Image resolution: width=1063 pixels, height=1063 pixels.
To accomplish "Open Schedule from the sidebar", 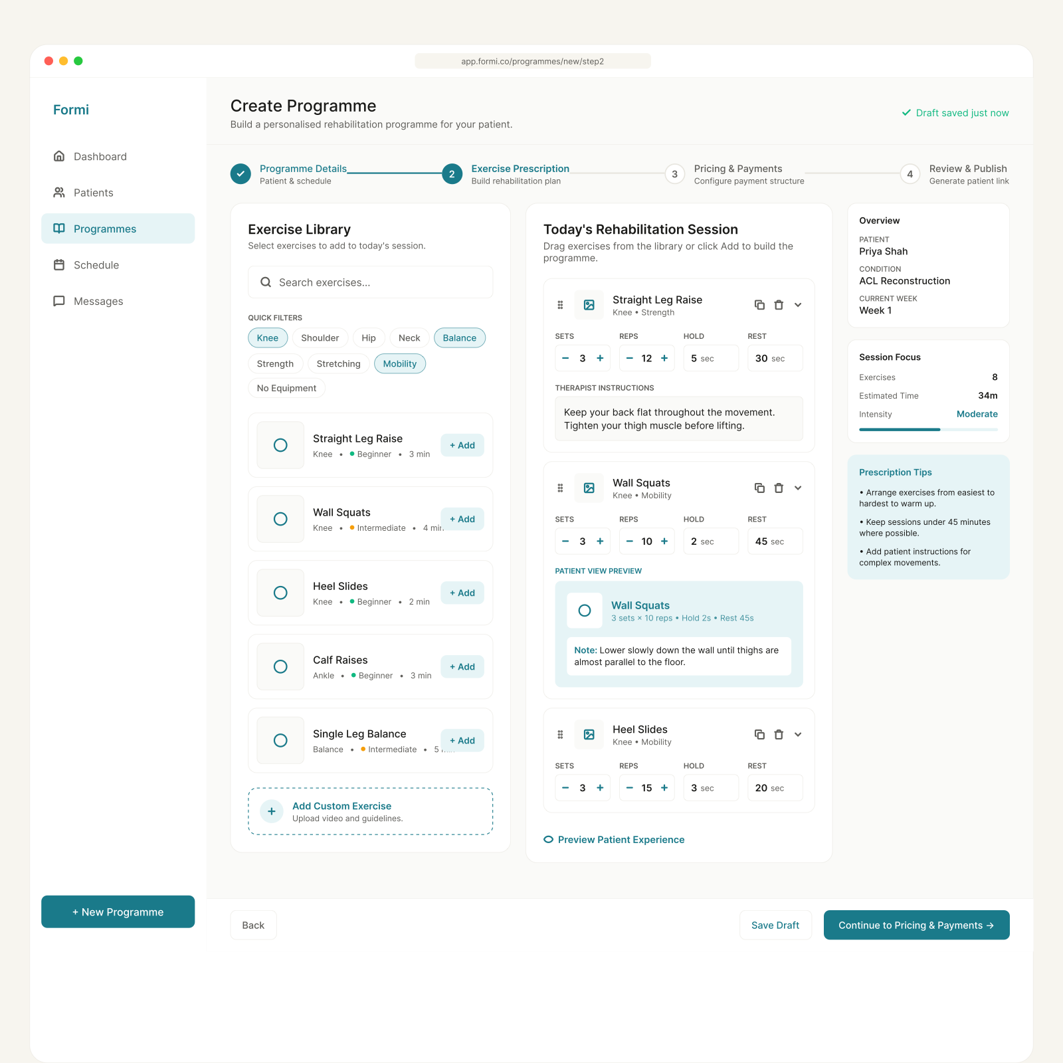I will 118,265.
